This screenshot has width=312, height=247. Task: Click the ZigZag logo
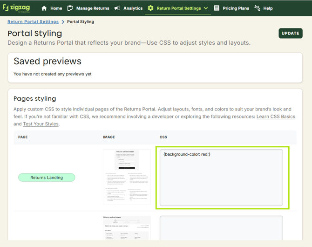click(x=16, y=8)
